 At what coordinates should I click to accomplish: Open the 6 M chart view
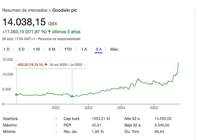[x=52, y=49]
